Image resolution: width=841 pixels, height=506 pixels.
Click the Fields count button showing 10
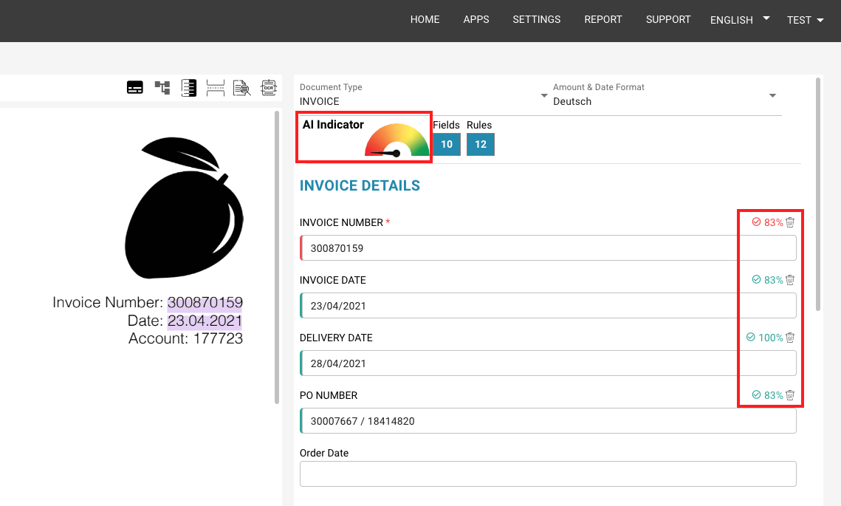(x=447, y=144)
